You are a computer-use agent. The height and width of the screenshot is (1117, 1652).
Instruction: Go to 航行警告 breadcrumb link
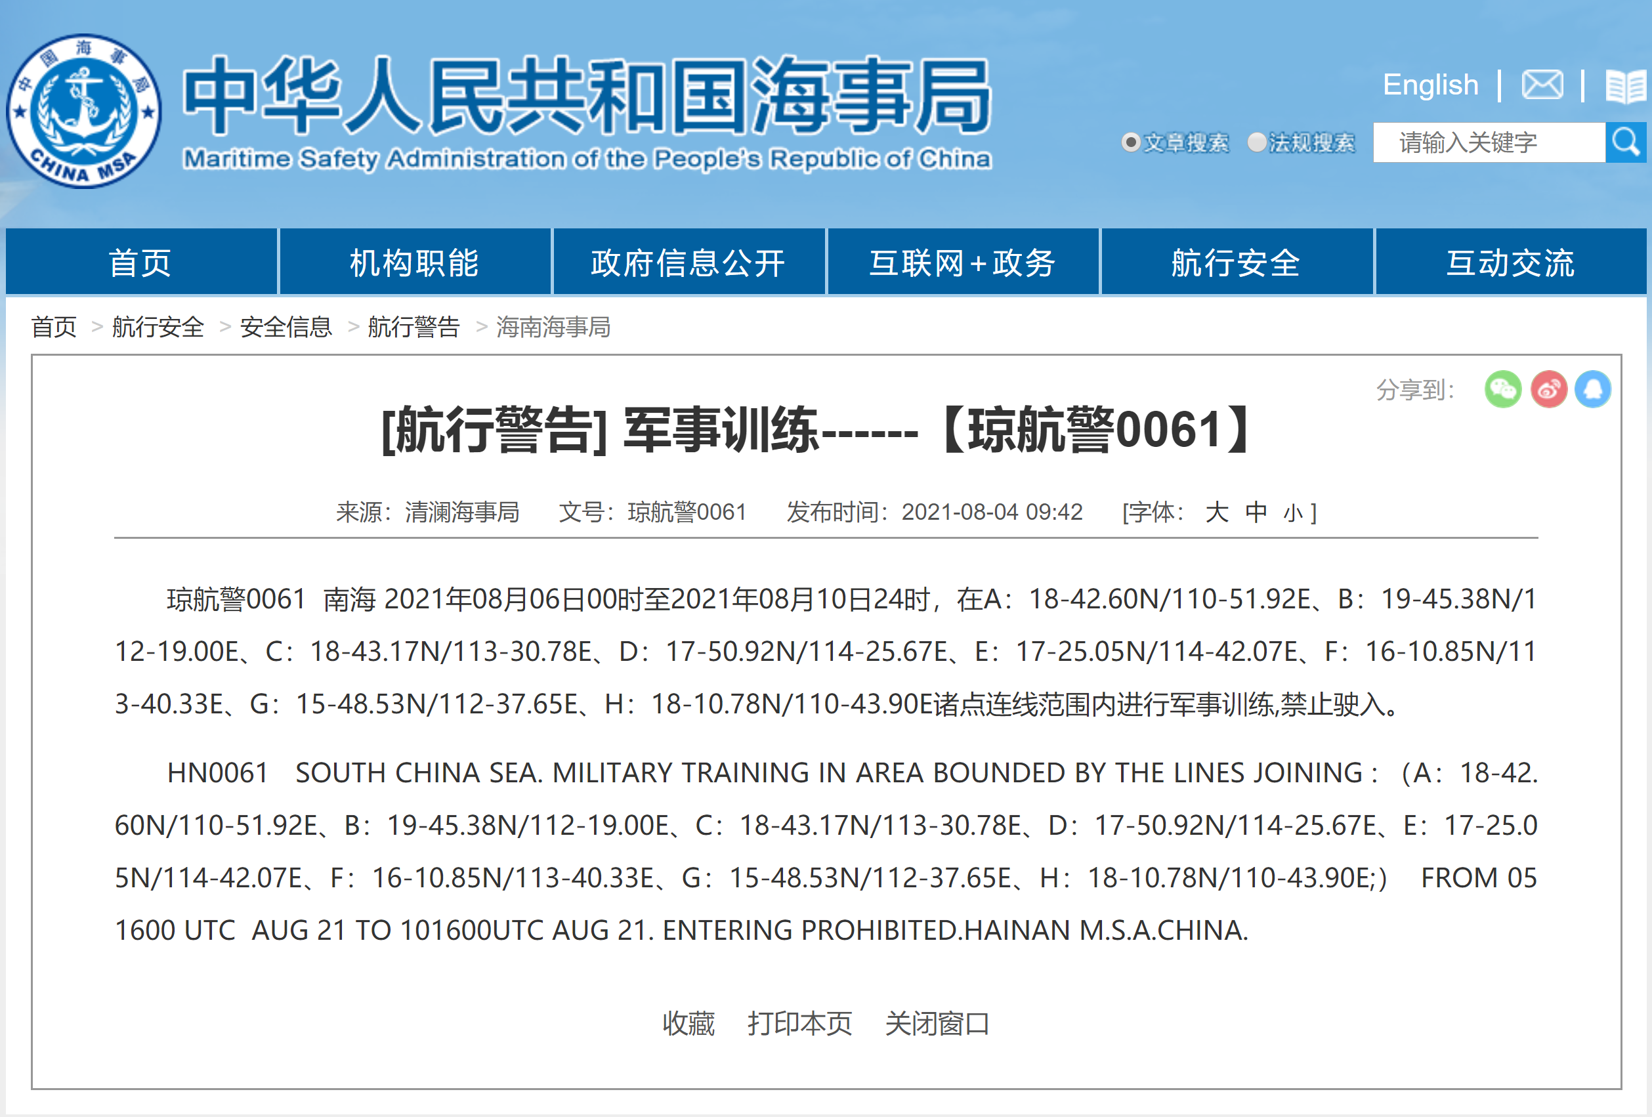click(413, 327)
